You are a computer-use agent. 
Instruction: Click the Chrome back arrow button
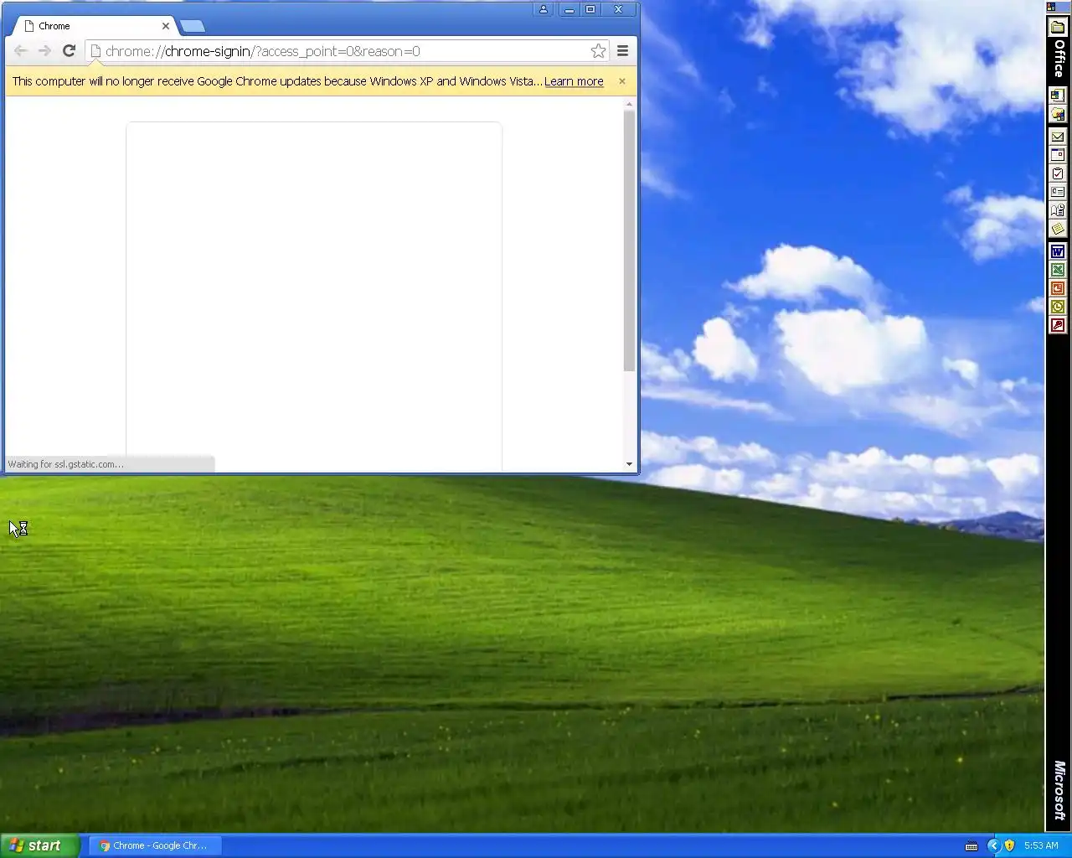pos(21,51)
